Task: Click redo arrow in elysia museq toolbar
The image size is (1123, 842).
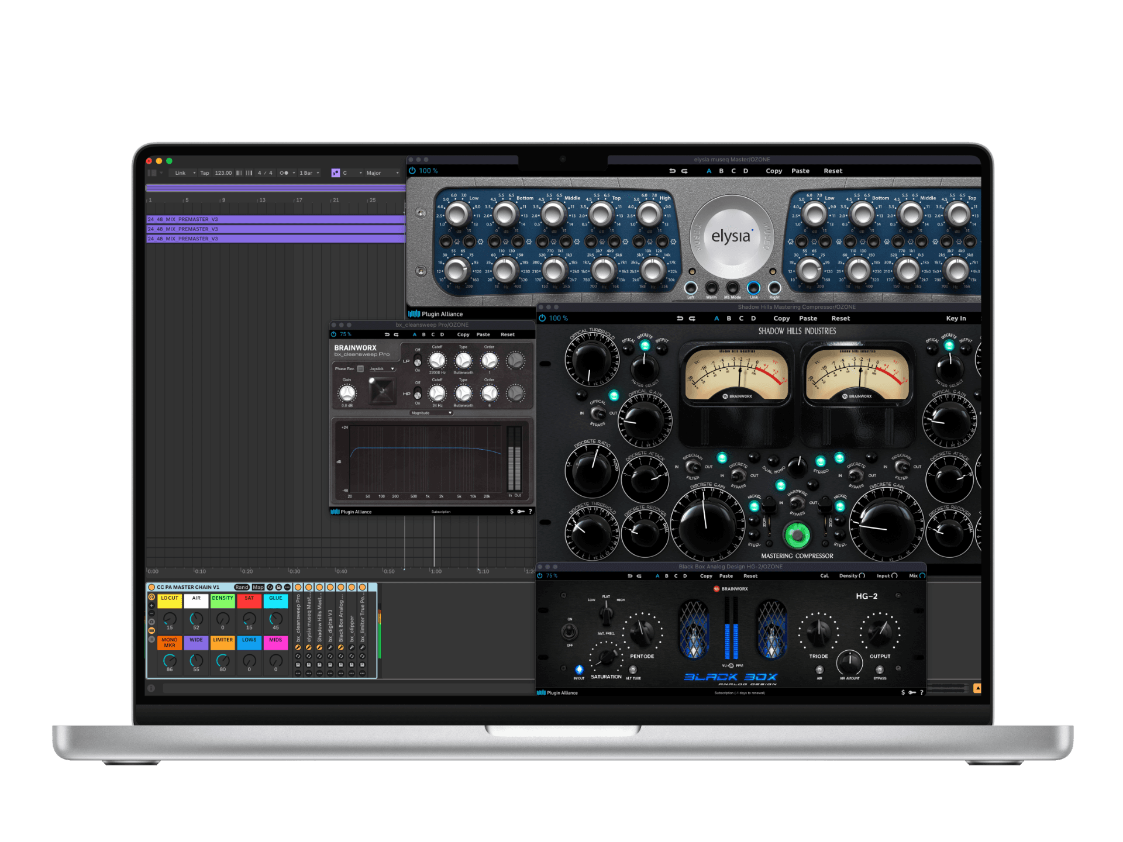Action: click(684, 171)
